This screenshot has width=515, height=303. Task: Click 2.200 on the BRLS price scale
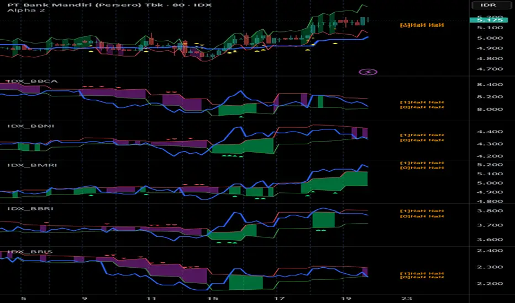click(x=490, y=284)
